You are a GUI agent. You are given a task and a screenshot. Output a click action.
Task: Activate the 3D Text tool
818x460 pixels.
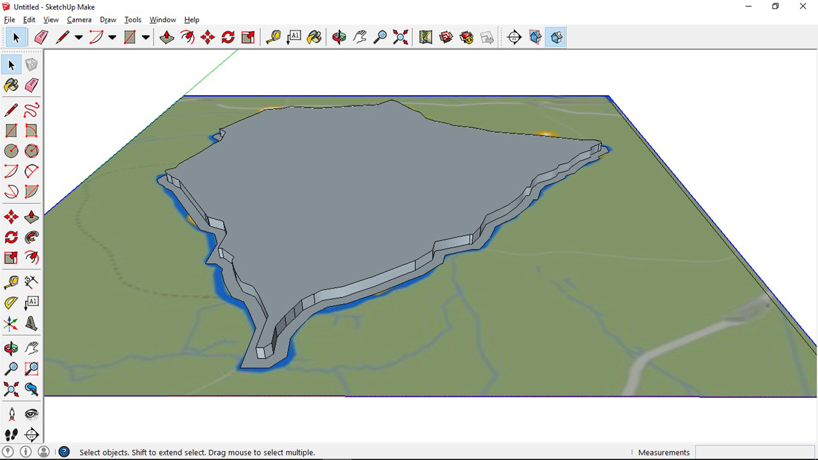coord(31,323)
